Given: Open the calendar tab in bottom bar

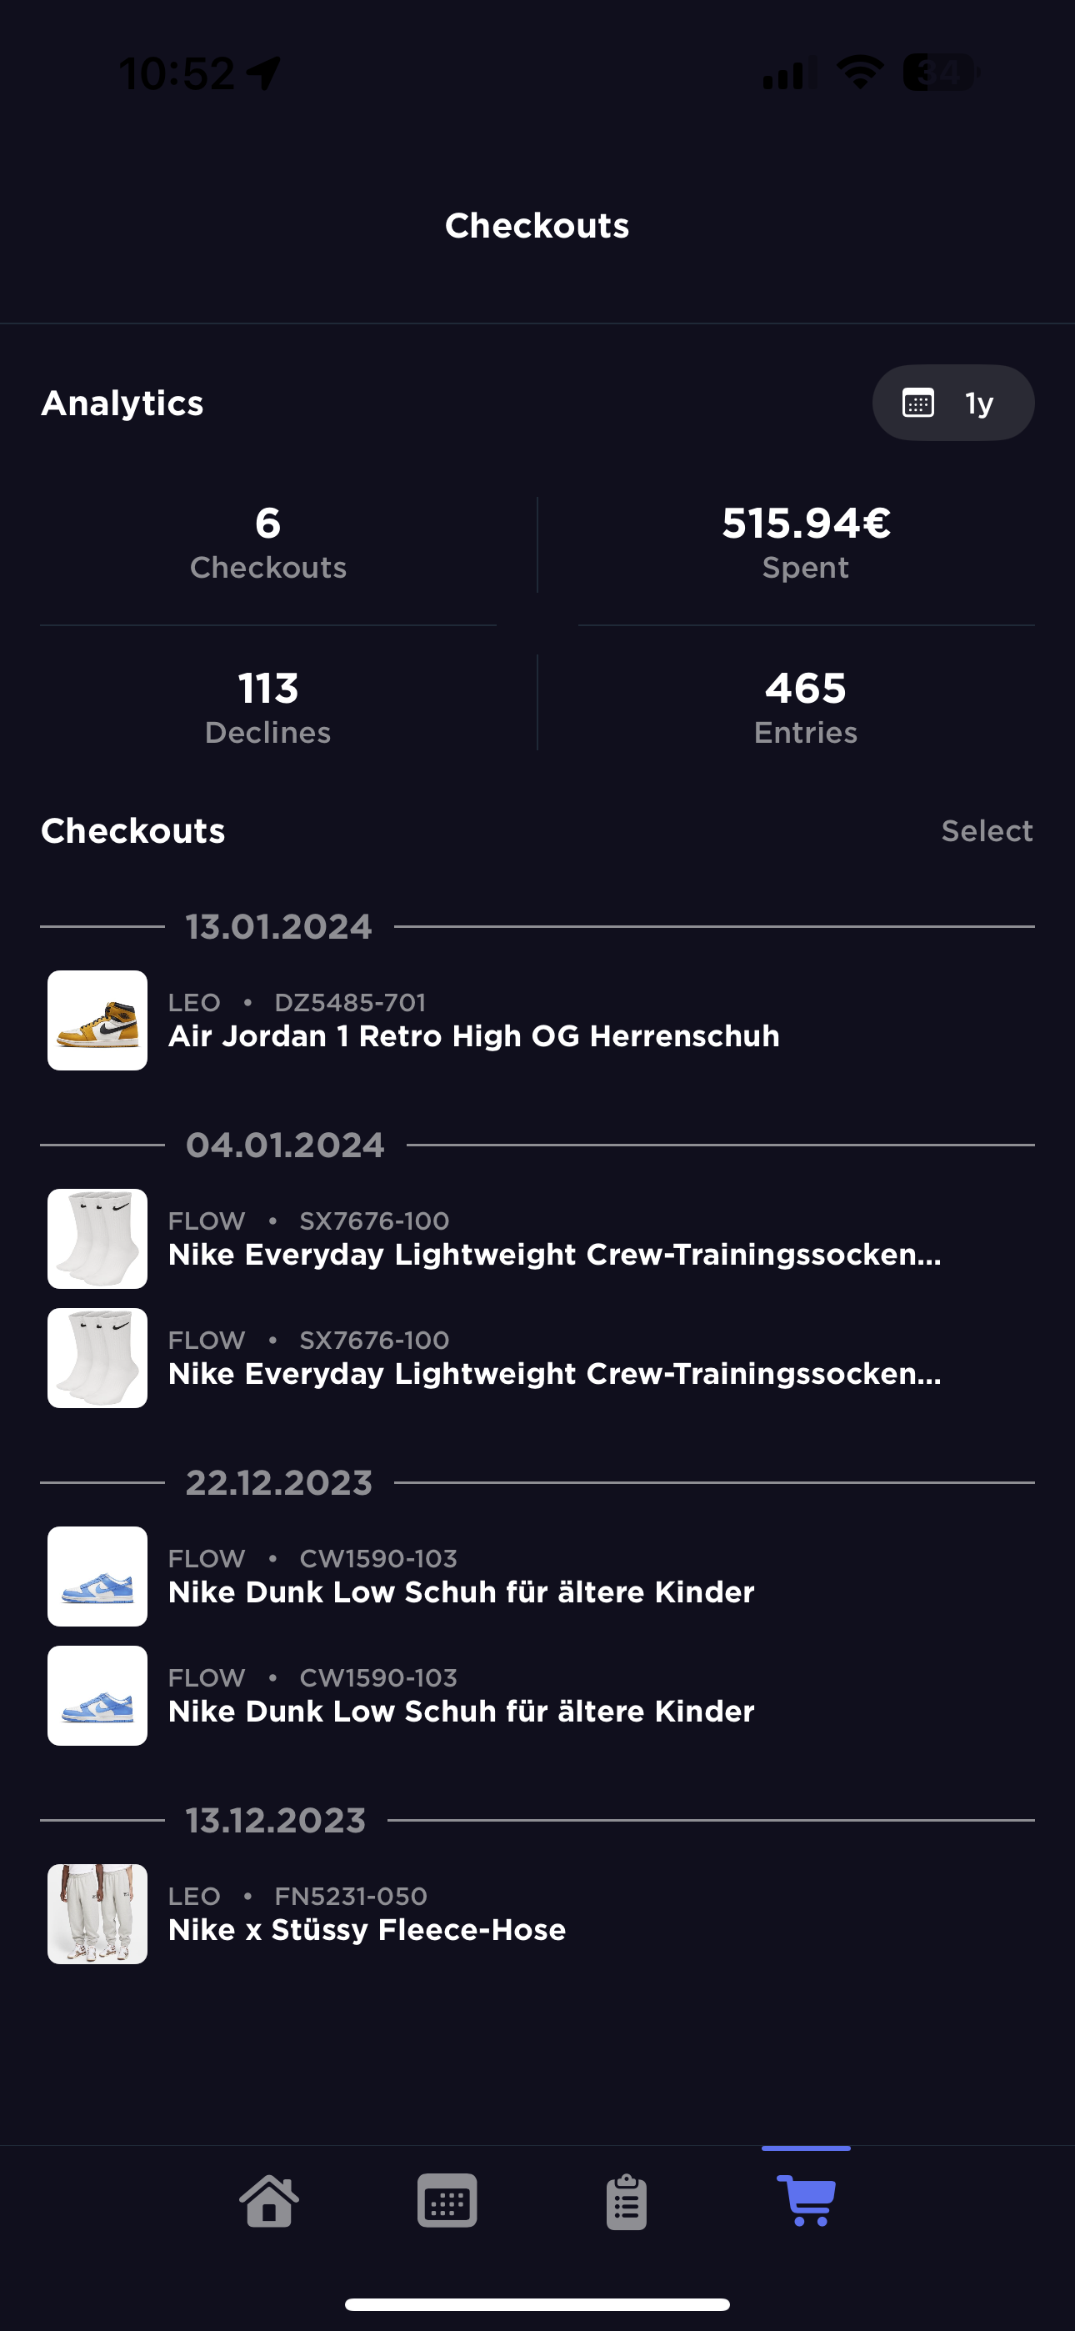Looking at the screenshot, I should click(447, 2201).
